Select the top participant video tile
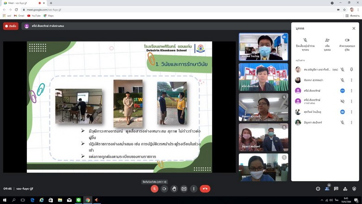The height and width of the screenshot is (204, 362). (x=263, y=47)
